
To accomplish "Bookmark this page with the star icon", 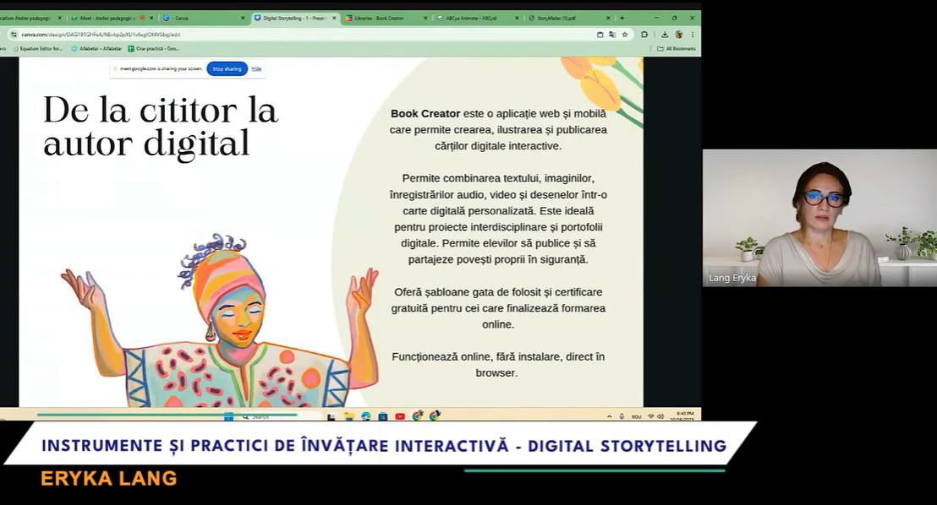I will 625,35.
